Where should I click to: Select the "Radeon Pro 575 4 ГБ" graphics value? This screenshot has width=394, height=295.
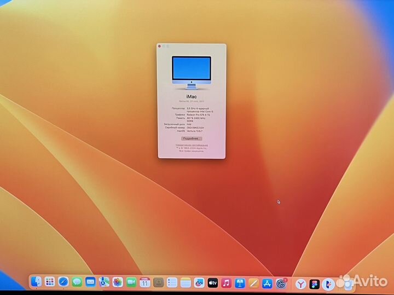tap(198, 114)
